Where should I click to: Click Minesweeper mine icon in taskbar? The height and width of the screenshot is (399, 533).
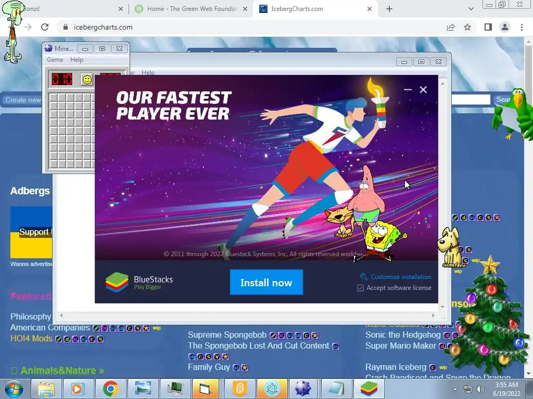click(x=302, y=389)
